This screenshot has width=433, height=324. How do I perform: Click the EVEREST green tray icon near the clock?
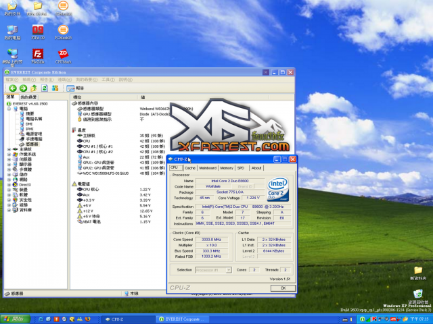[x=362, y=319]
